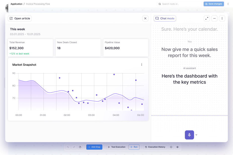Collapse the chat panel with minus button
Image resolution: width=233 pixels, height=155 pixels.
coord(214,18)
